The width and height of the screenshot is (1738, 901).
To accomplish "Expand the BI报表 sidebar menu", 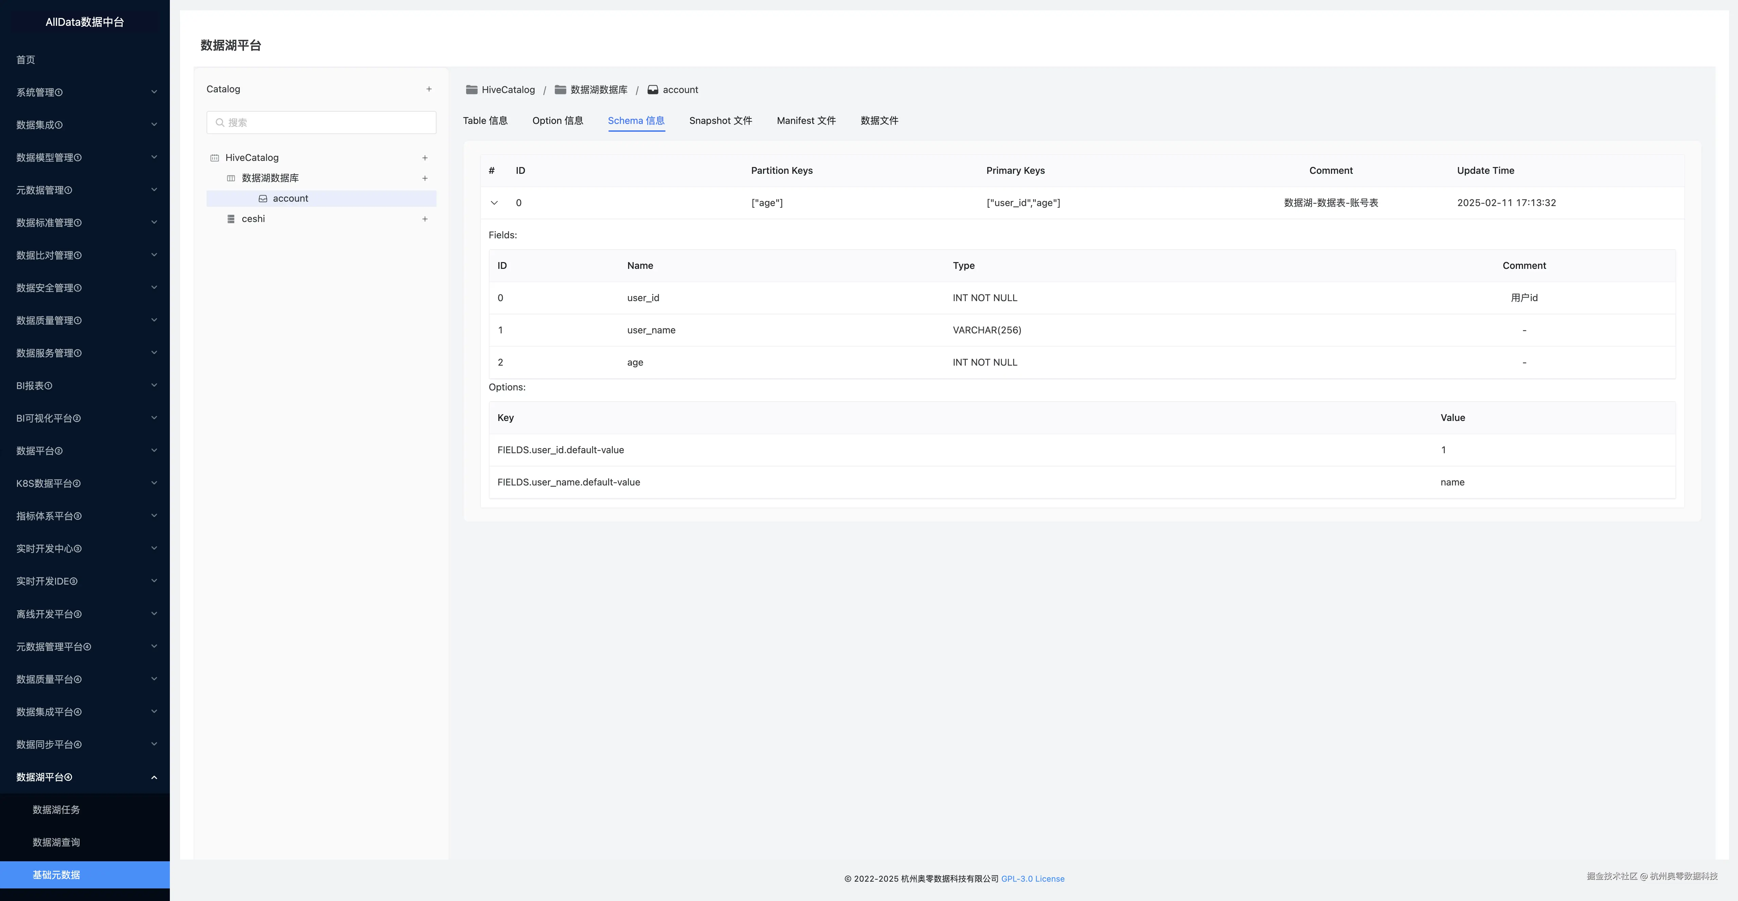I will click(x=84, y=386).
